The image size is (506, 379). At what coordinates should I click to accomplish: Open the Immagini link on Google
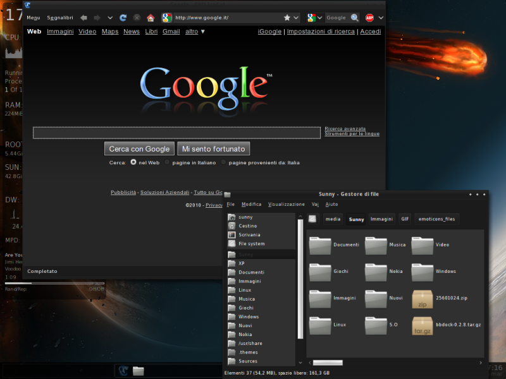(x=60, y=31)
